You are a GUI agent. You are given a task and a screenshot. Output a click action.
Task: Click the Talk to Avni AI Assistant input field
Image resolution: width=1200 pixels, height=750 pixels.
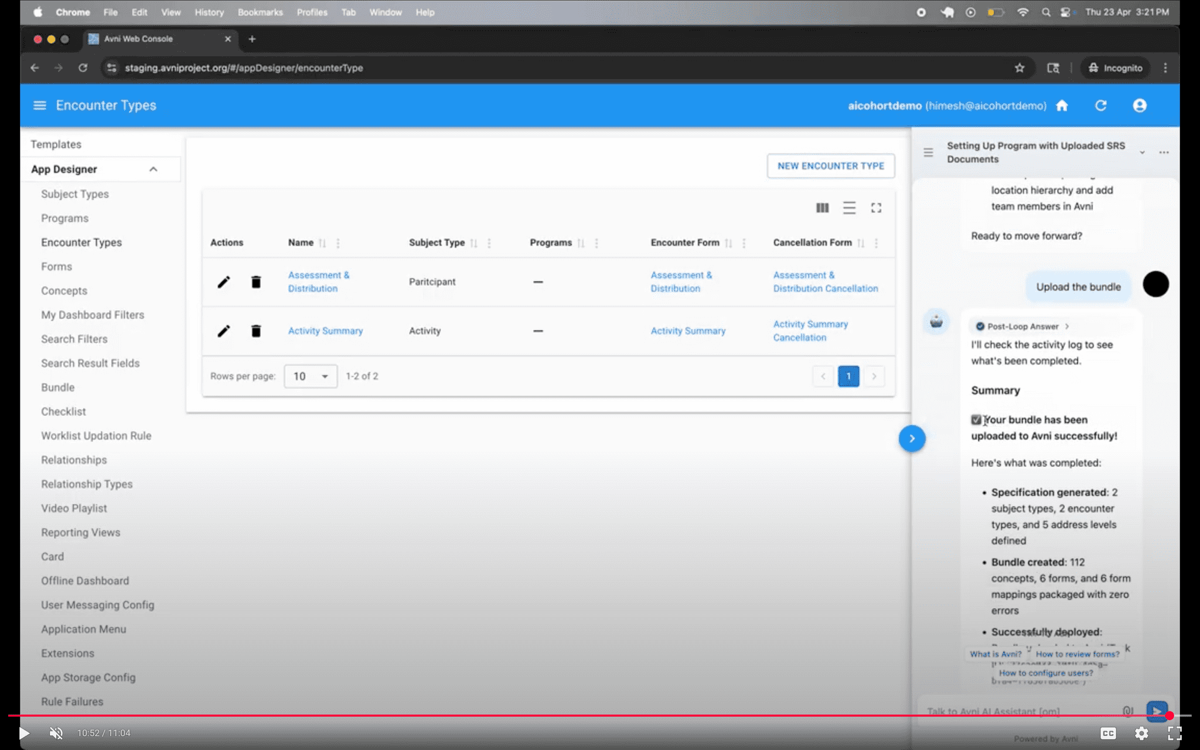point(1020,711)
